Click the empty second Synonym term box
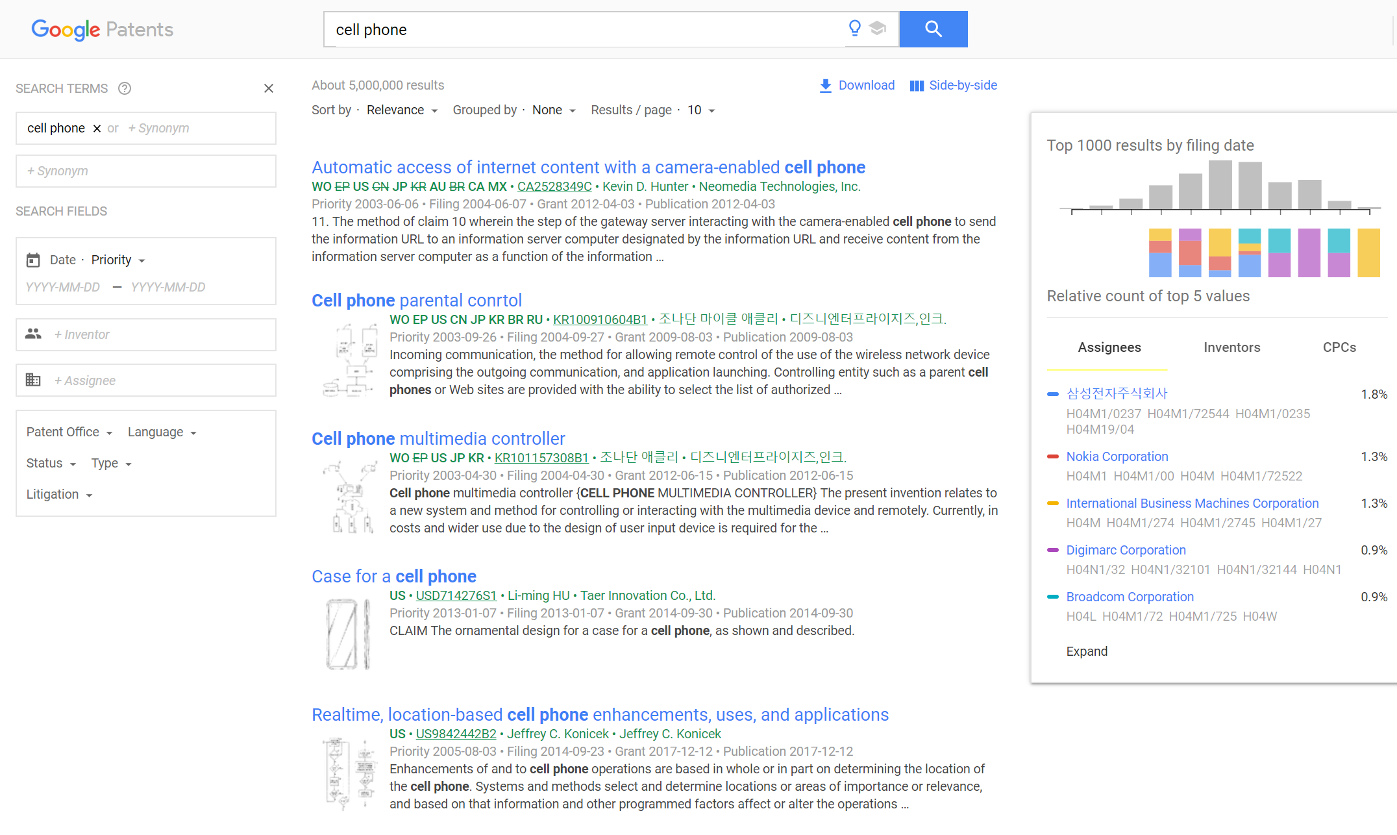The image size is (1397, 835). coord(146,171)
